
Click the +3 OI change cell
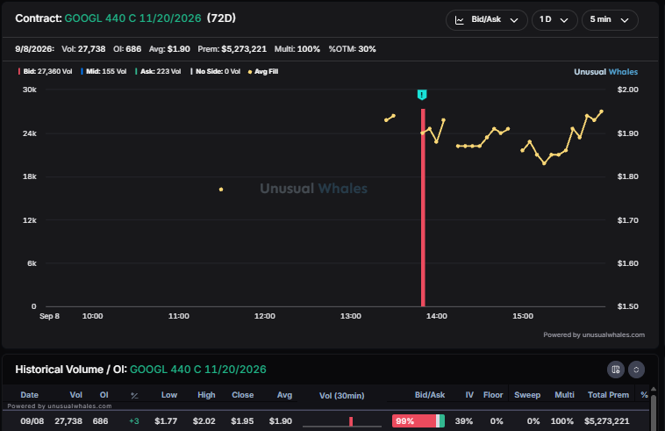[x=134, y=421]
